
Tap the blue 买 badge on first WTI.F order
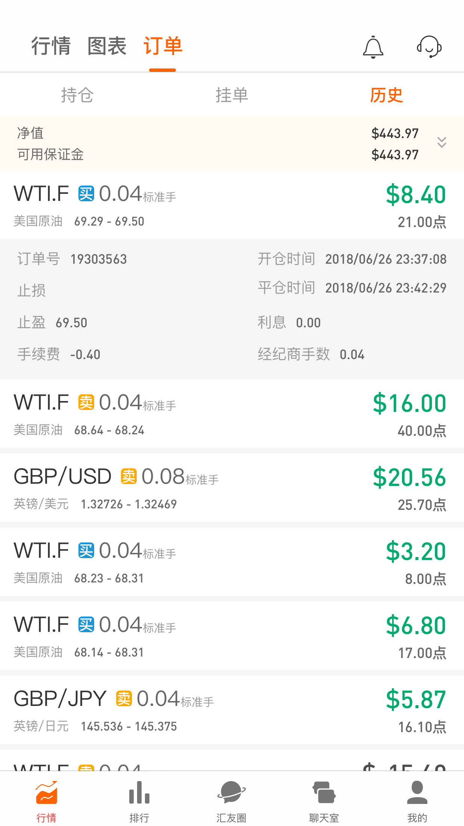(x=86, y=194)
